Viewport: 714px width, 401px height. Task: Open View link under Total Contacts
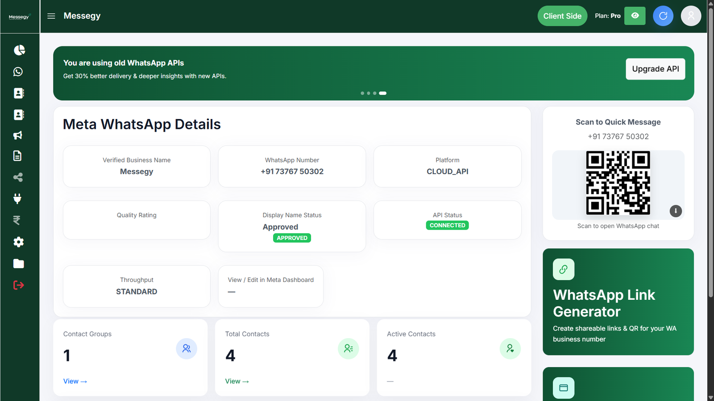click(237, 381)
